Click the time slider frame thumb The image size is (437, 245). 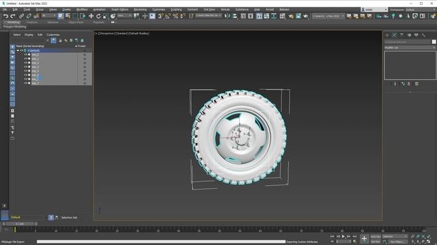tap(20, 224)
